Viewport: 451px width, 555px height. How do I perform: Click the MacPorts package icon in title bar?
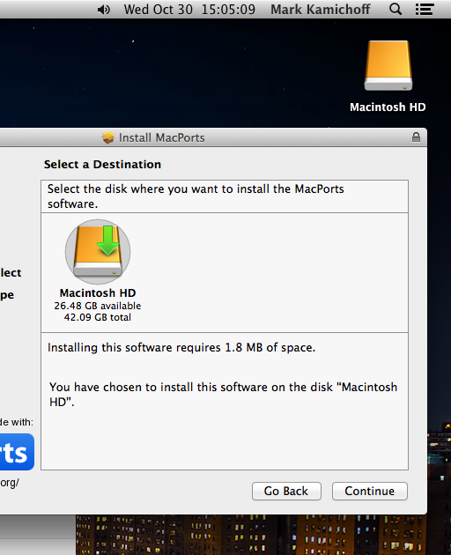pos(108,137)
